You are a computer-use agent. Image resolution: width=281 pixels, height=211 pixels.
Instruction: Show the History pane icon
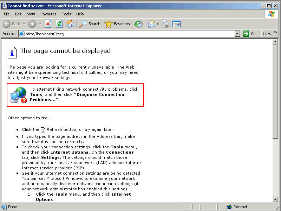(x=138, y=24)
